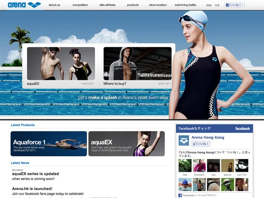This screenshot has width=264, height=198.
Task: Click Arena Hong Kong page avatar icon
Action: [184, 140]
